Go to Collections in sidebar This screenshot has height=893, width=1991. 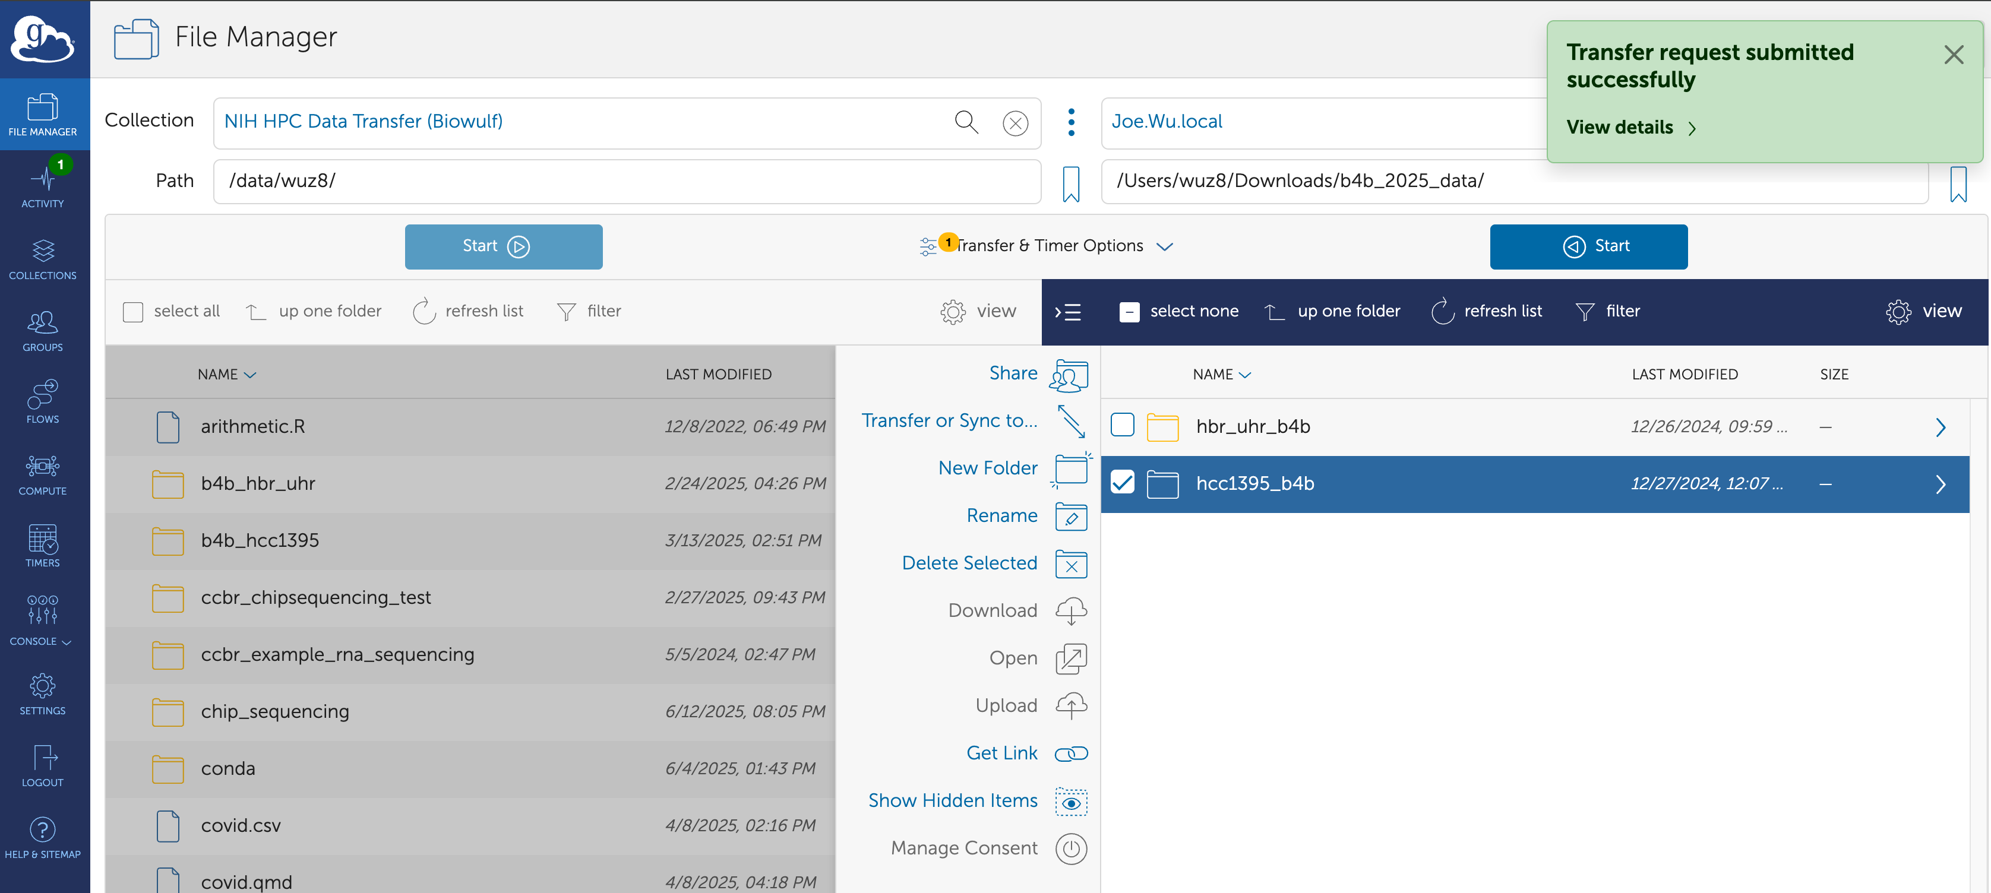click(x=43, y=258)
